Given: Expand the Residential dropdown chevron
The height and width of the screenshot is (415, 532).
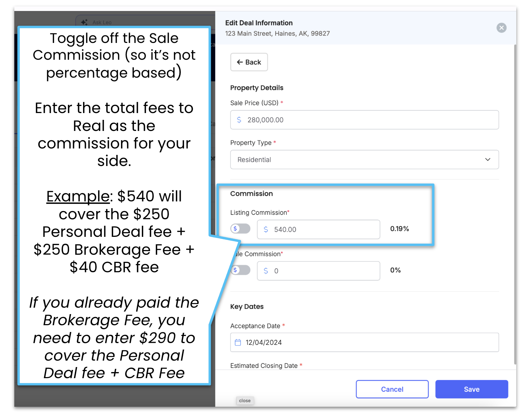Looking at the screenshot, I should click(x=488, y=160).
